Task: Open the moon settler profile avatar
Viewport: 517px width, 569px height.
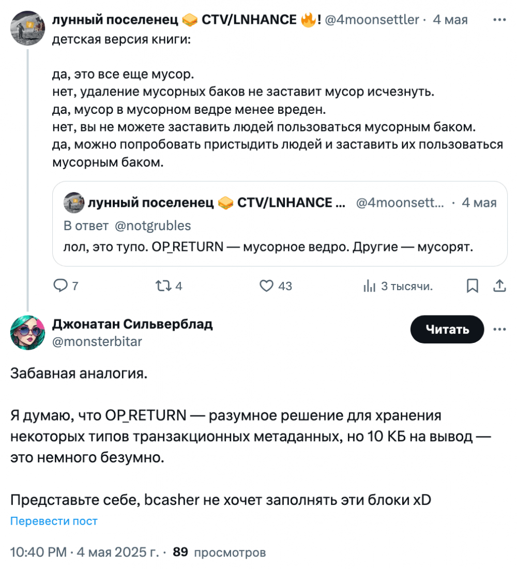Action: tap(27, 28)
